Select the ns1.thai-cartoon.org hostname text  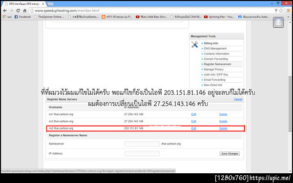click(x=61, y=114)
